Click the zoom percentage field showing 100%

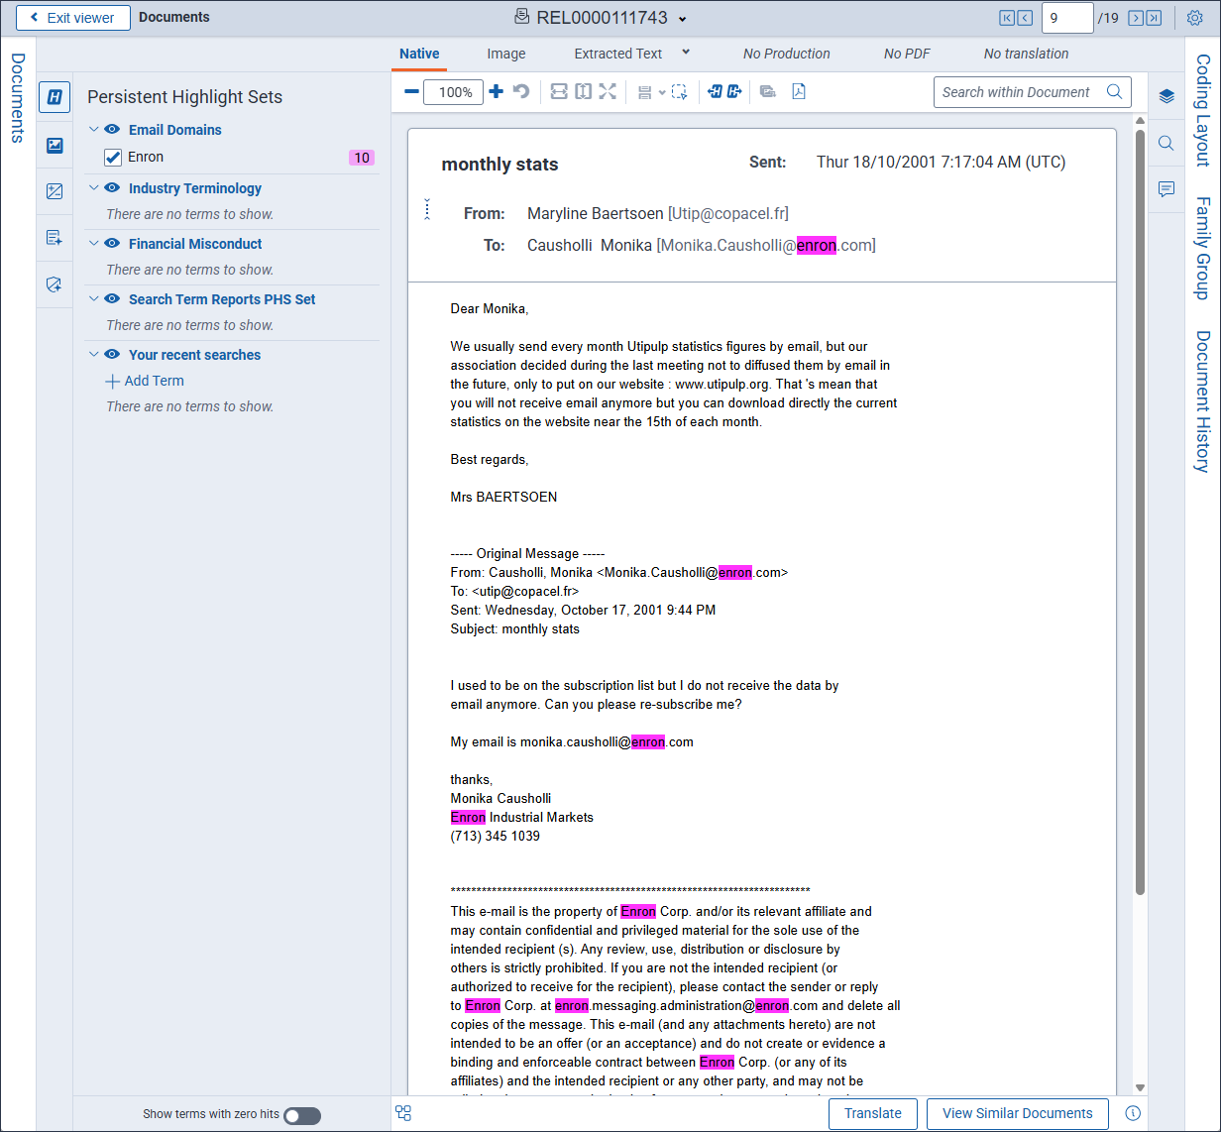tap(455, 92)
